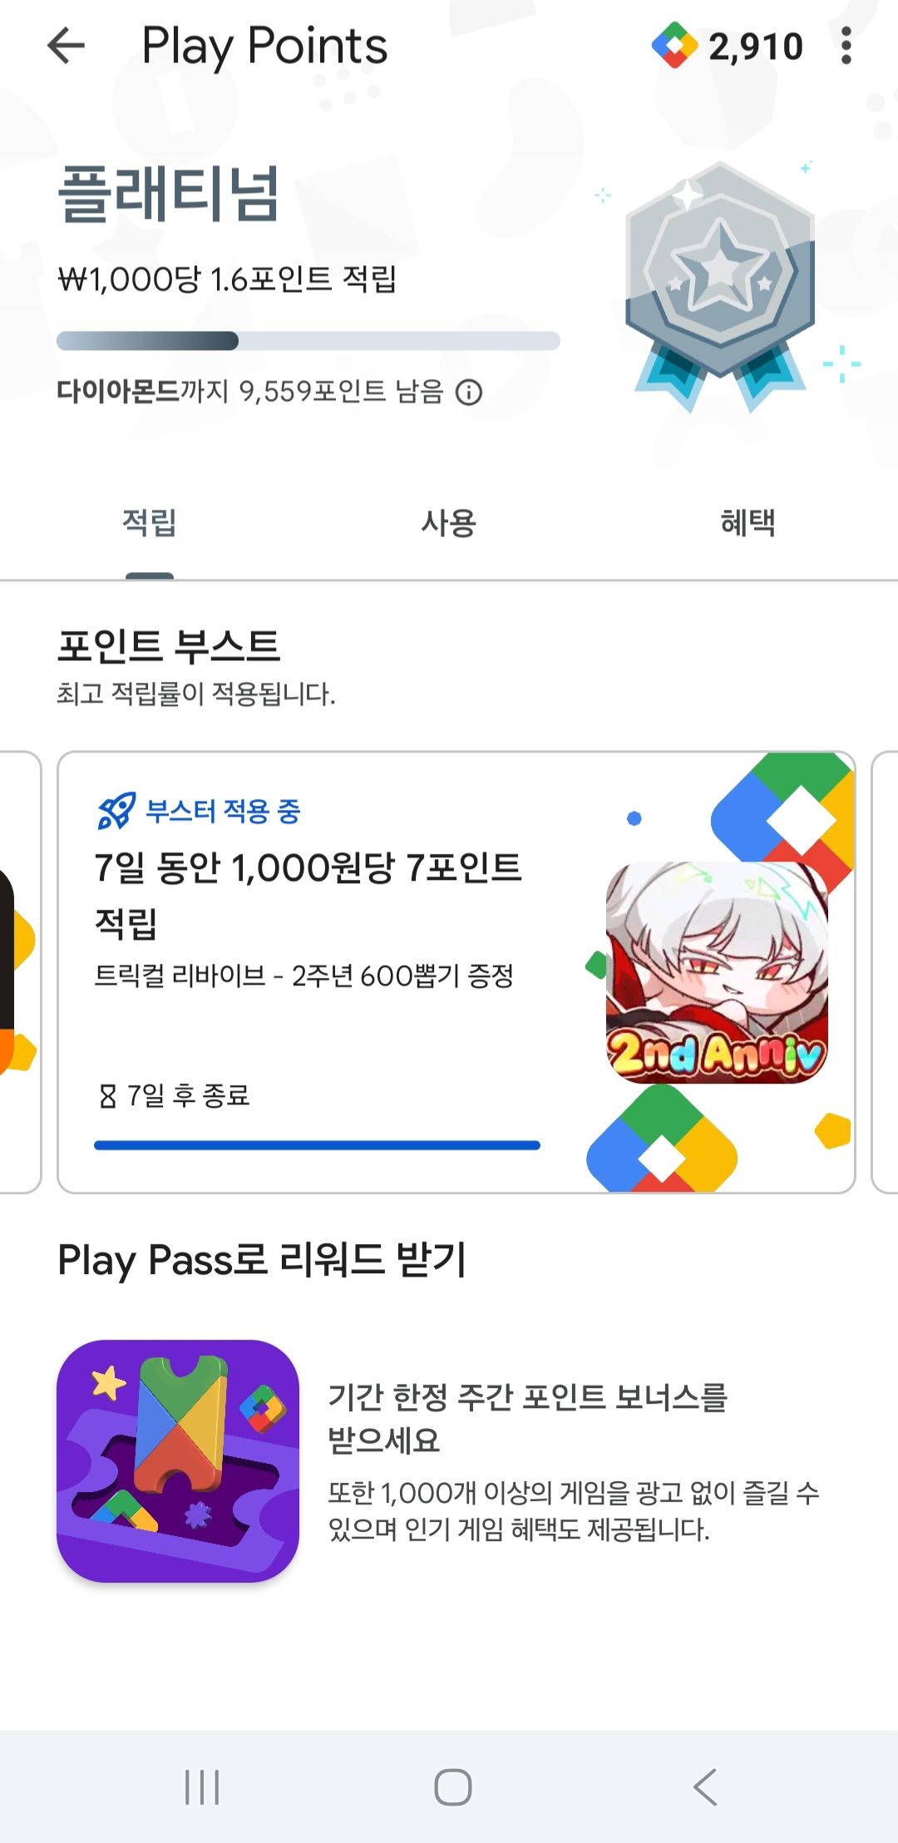Tap the Play Points diamond logo icon

(674, 46)
